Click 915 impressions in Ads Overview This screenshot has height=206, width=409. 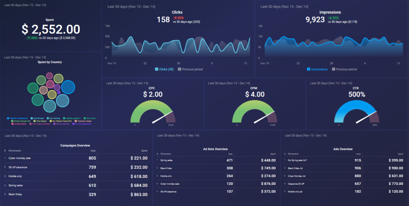pyautogui.click(x=358, y=160)
